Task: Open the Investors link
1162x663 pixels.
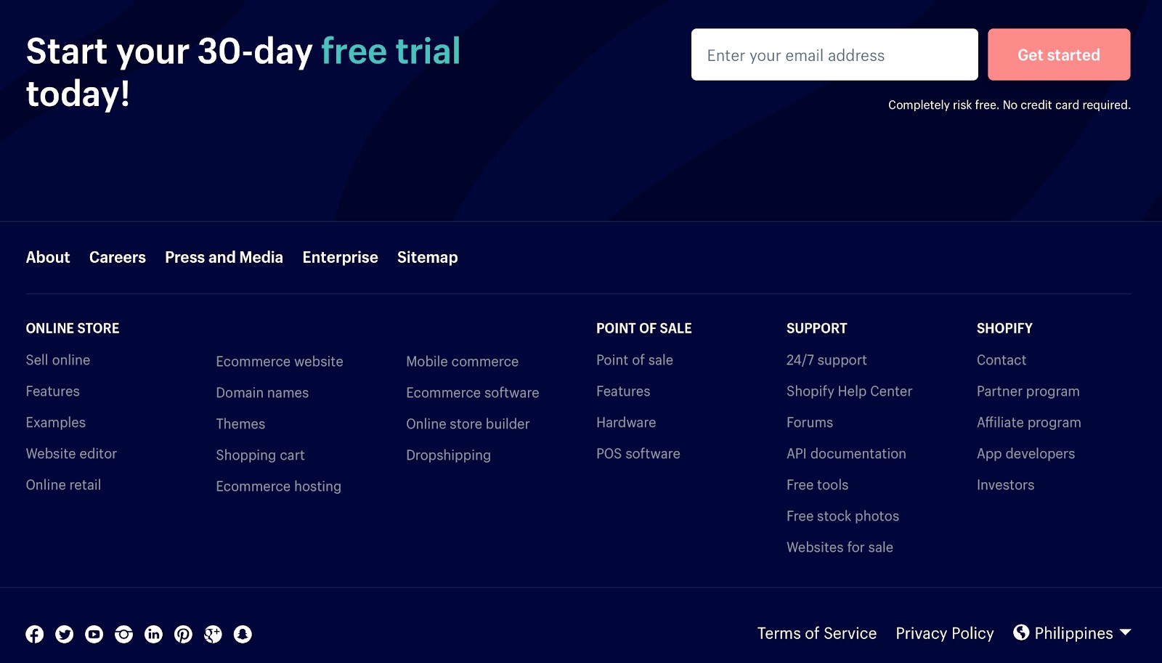Action: click(x=1005, y=485)
